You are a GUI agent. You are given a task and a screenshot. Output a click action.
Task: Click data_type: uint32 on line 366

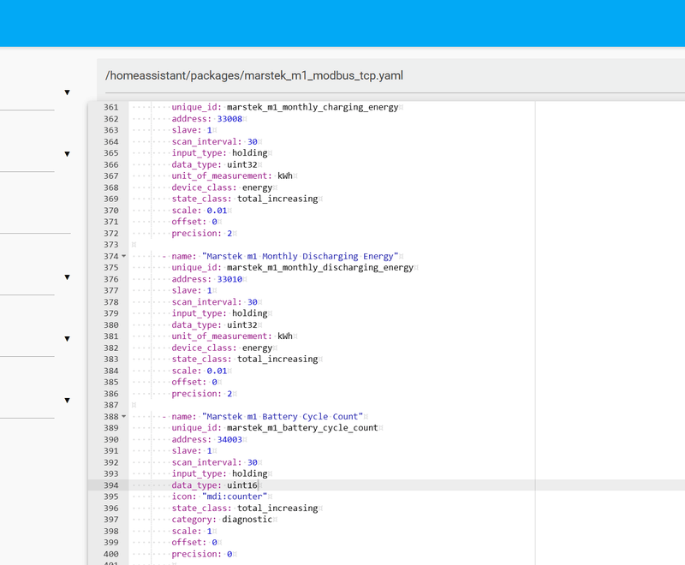215,164
